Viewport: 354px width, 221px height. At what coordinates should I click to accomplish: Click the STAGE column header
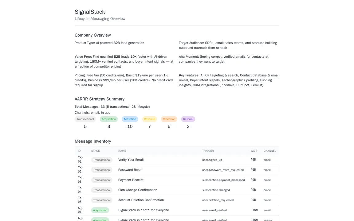click(x=96, y=151)
